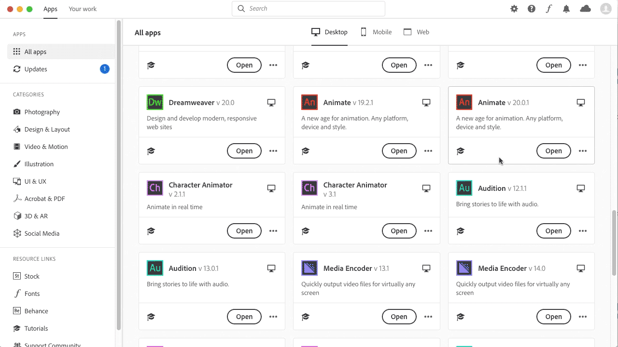Open tutorials icon on Media Encoder v 14.0 card
Viewport: 618px width, 347px height.
point(461,317)
